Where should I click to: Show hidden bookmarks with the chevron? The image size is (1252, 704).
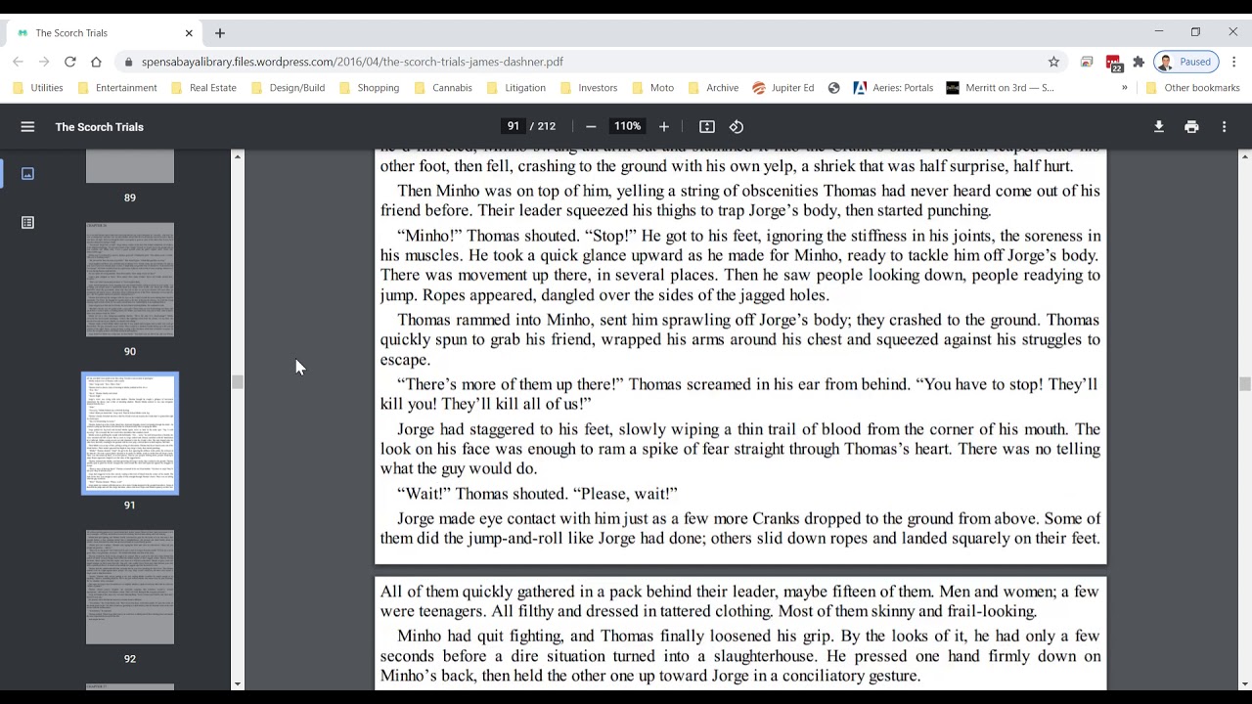tap(1124, 88)
